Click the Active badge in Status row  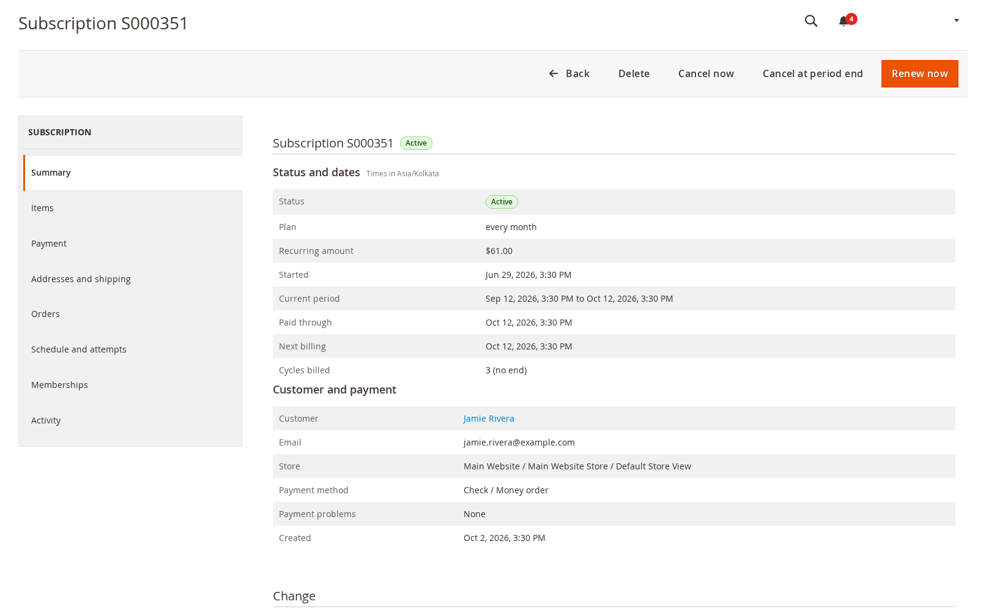(x=502, y=202)
